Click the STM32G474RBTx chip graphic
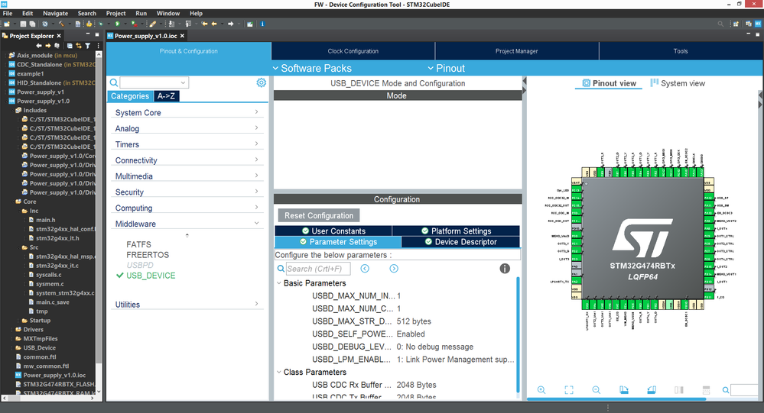 pyautogui.click(x=643, y=239)
